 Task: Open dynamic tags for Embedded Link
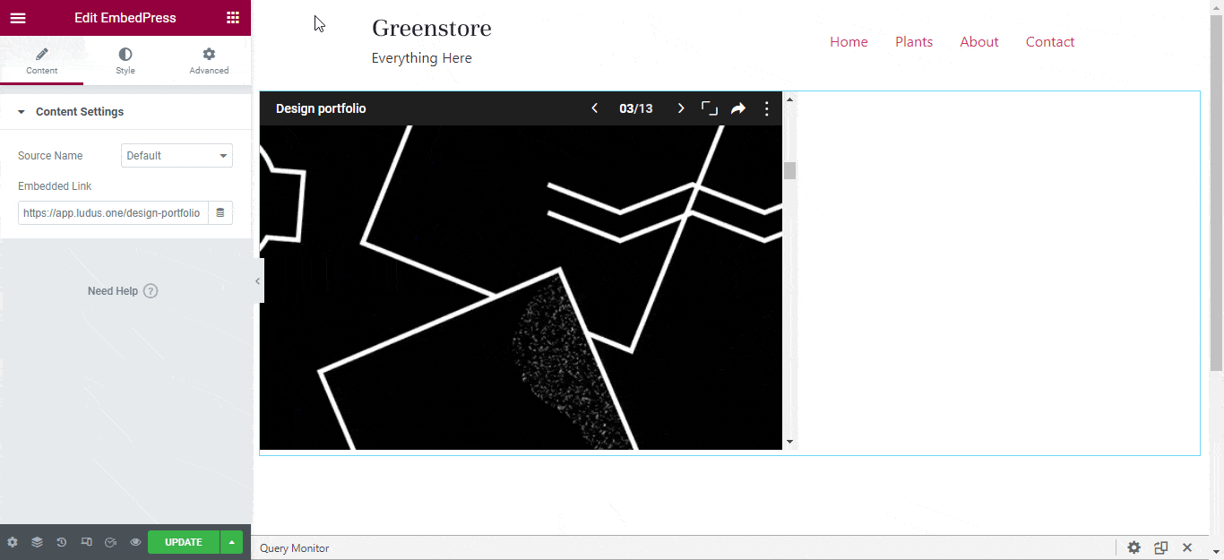[220, 213]
